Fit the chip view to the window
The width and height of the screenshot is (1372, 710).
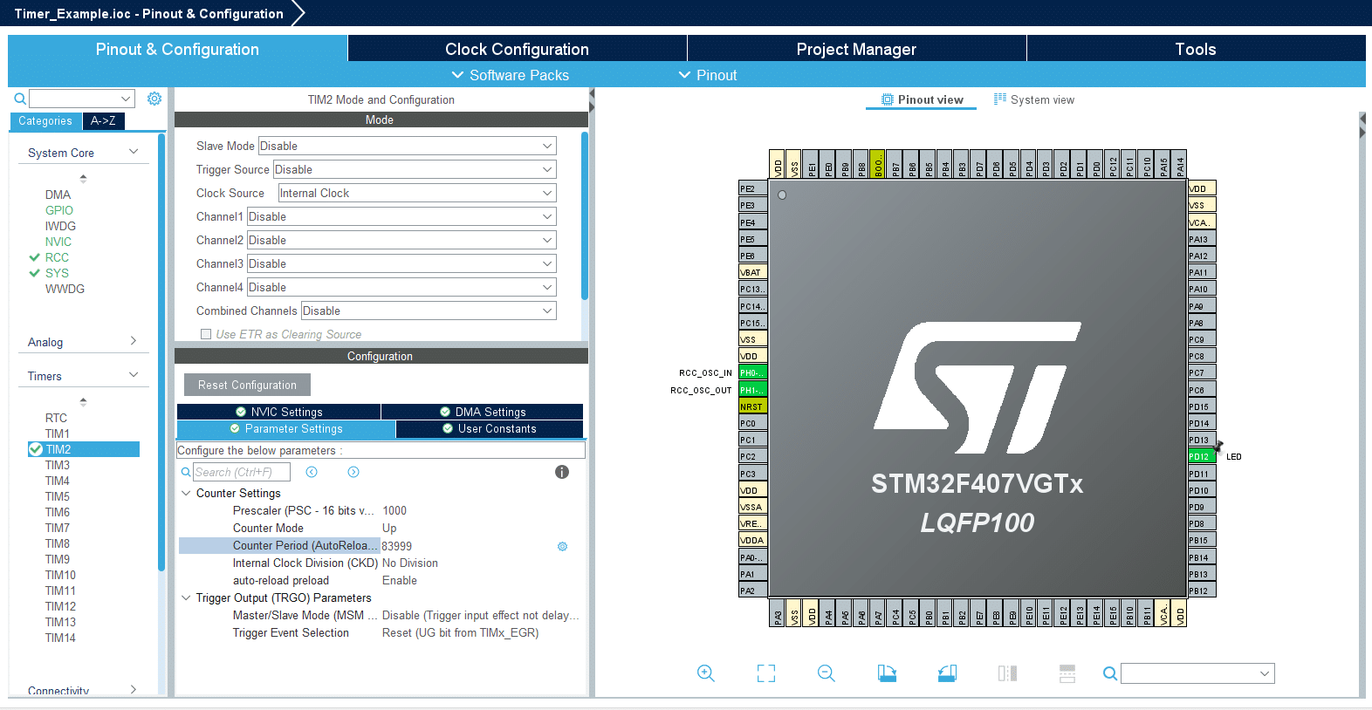click(766, 673)
